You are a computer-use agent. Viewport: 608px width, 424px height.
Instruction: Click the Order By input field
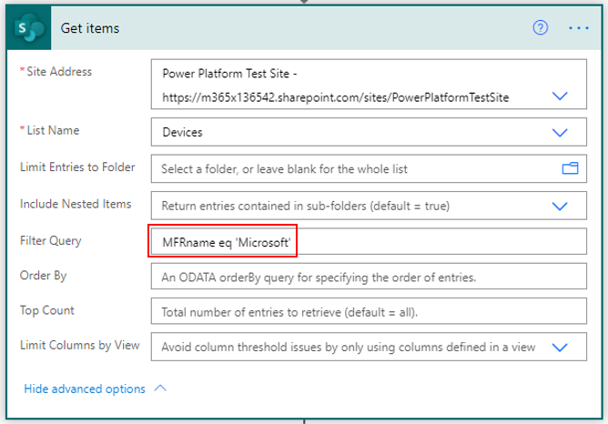point(369,277)
